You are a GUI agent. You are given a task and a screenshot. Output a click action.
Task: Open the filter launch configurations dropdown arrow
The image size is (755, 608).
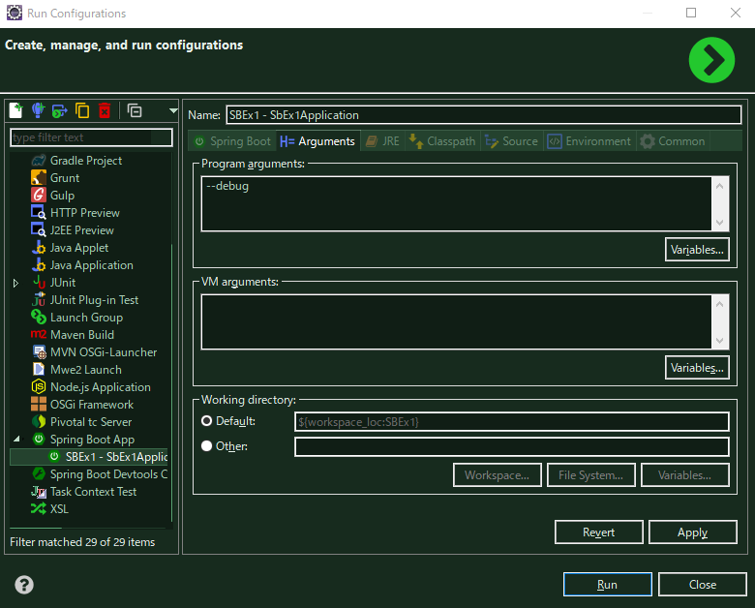[173, 110]
